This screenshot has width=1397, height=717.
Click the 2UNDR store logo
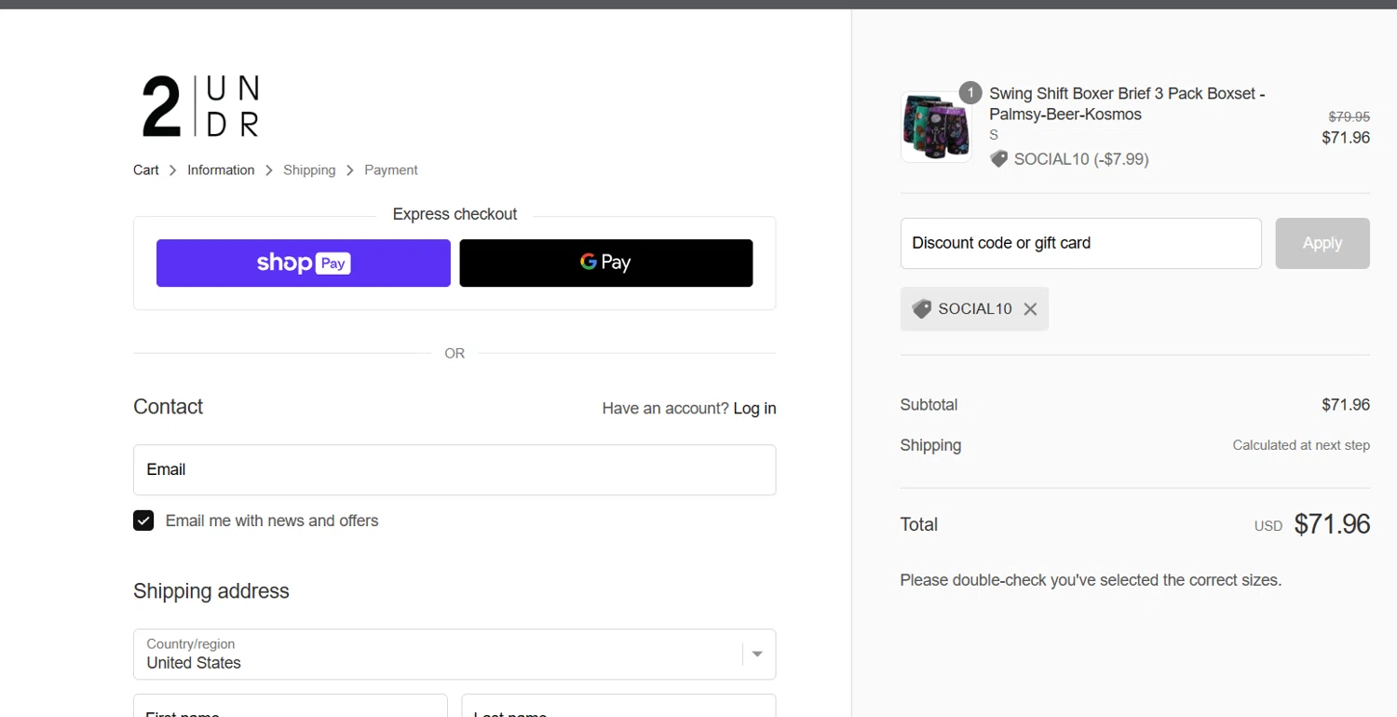pyautogui.click(x=200, y=107)
